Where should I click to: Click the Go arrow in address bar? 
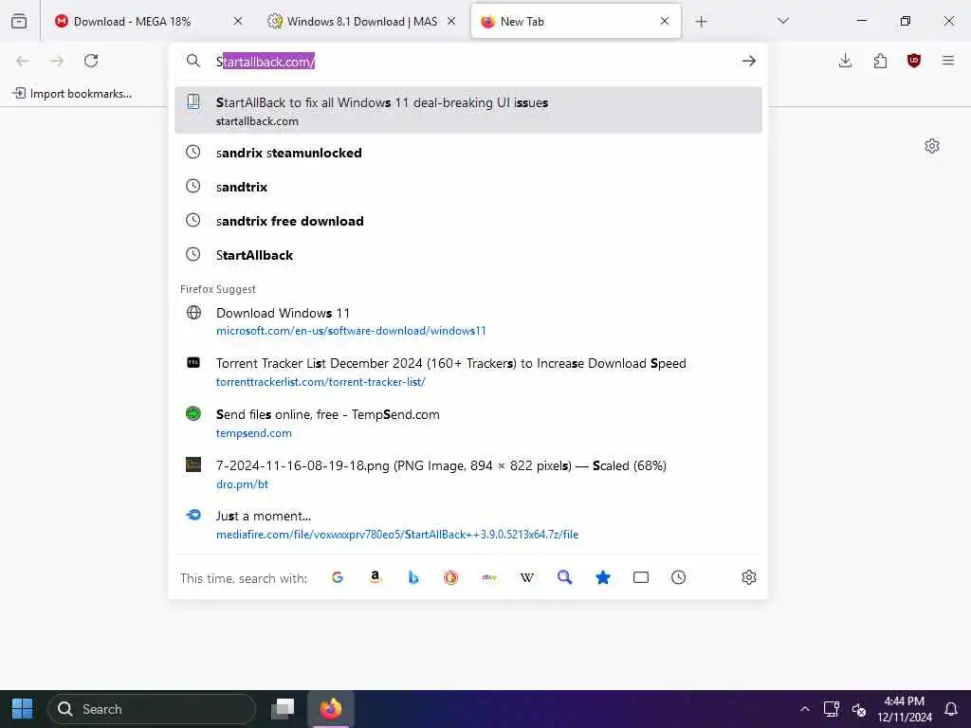(749, 61)
